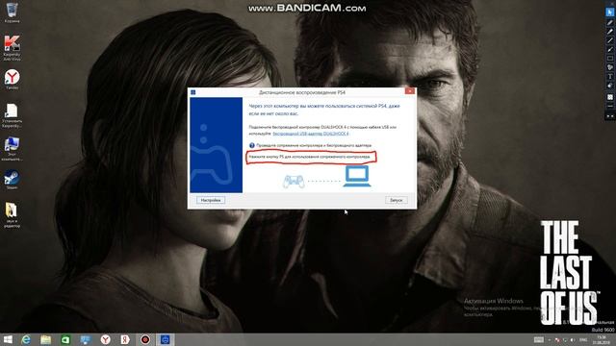Open Windows Start button
This screenshot has width=616, height=346.
(x=8, y=339)
